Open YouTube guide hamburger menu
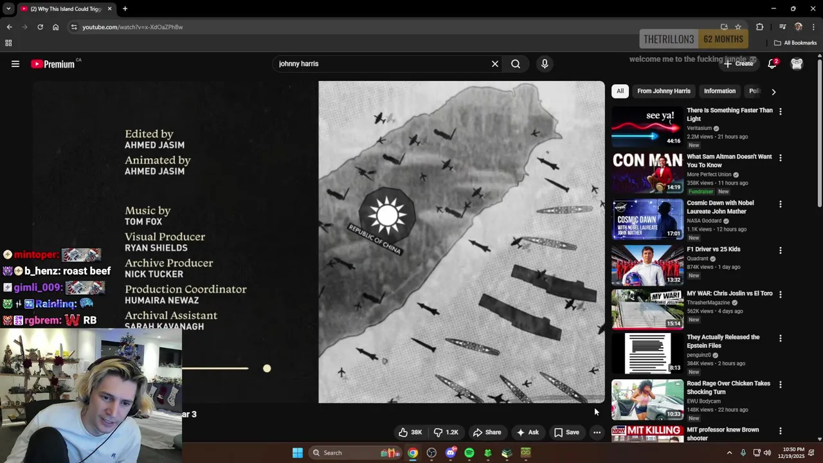This screenshot has width=823, height=463. click(x=15, y=64)
